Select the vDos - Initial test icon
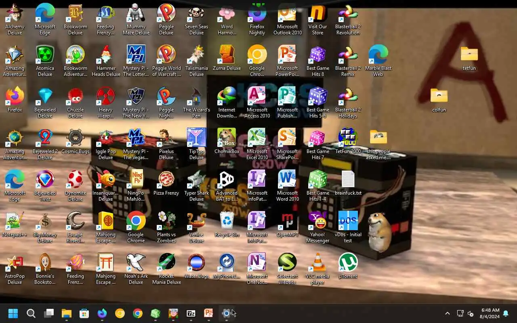 (348, 227)
